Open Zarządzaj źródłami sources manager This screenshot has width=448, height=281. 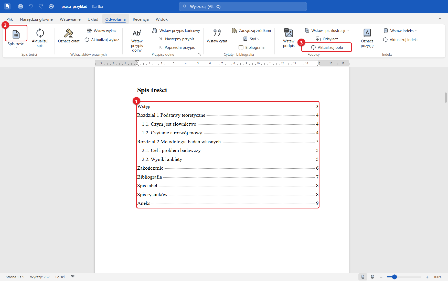251,31
